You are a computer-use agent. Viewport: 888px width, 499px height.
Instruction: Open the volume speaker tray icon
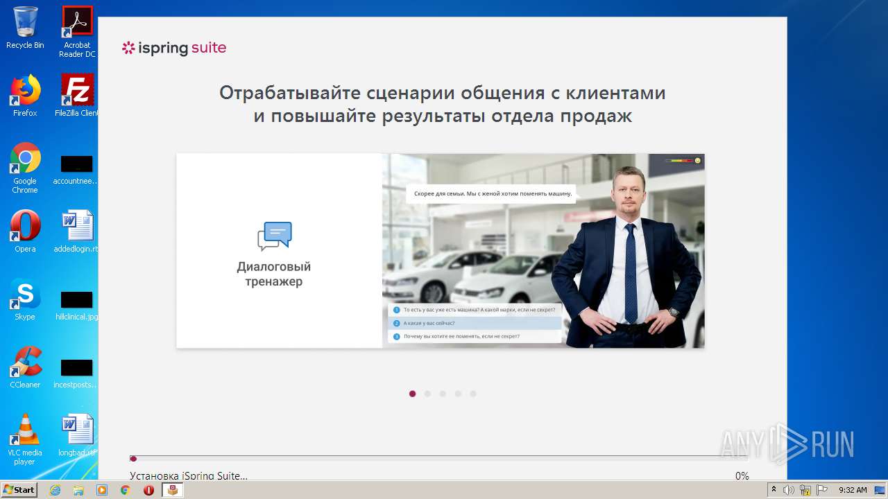788,490
